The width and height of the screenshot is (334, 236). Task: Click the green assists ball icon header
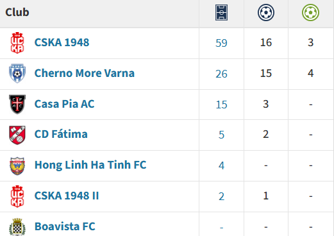coord(310,13)
